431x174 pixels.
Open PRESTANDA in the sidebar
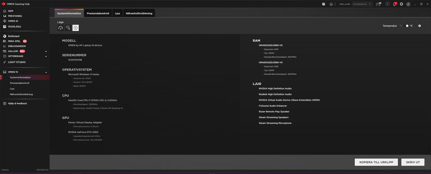coord(15,16)
